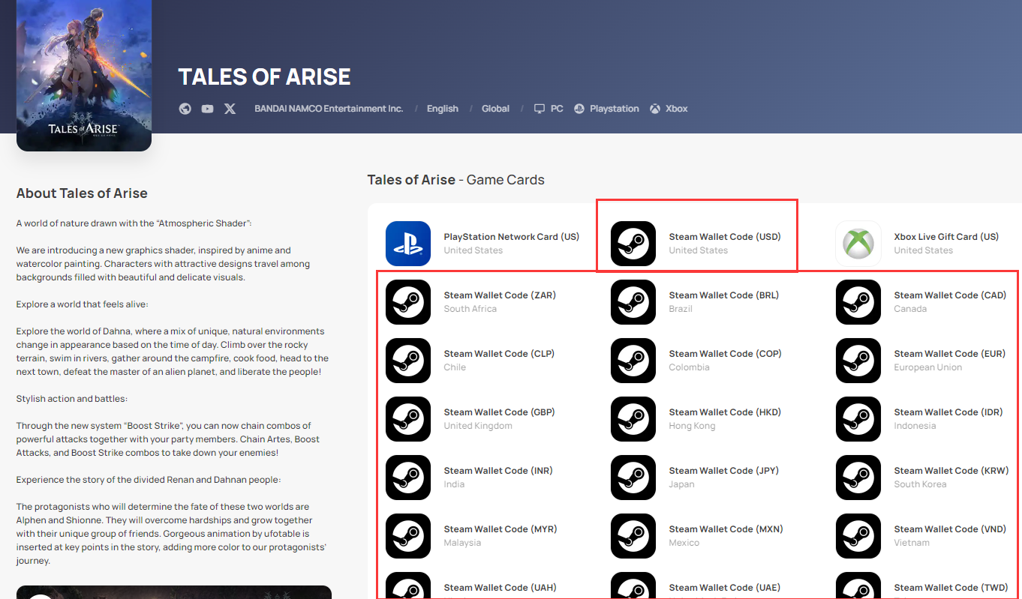Click the Xbox platform icon in header
The width and height of the screenshot is (1022, 599).
[655, 109]
